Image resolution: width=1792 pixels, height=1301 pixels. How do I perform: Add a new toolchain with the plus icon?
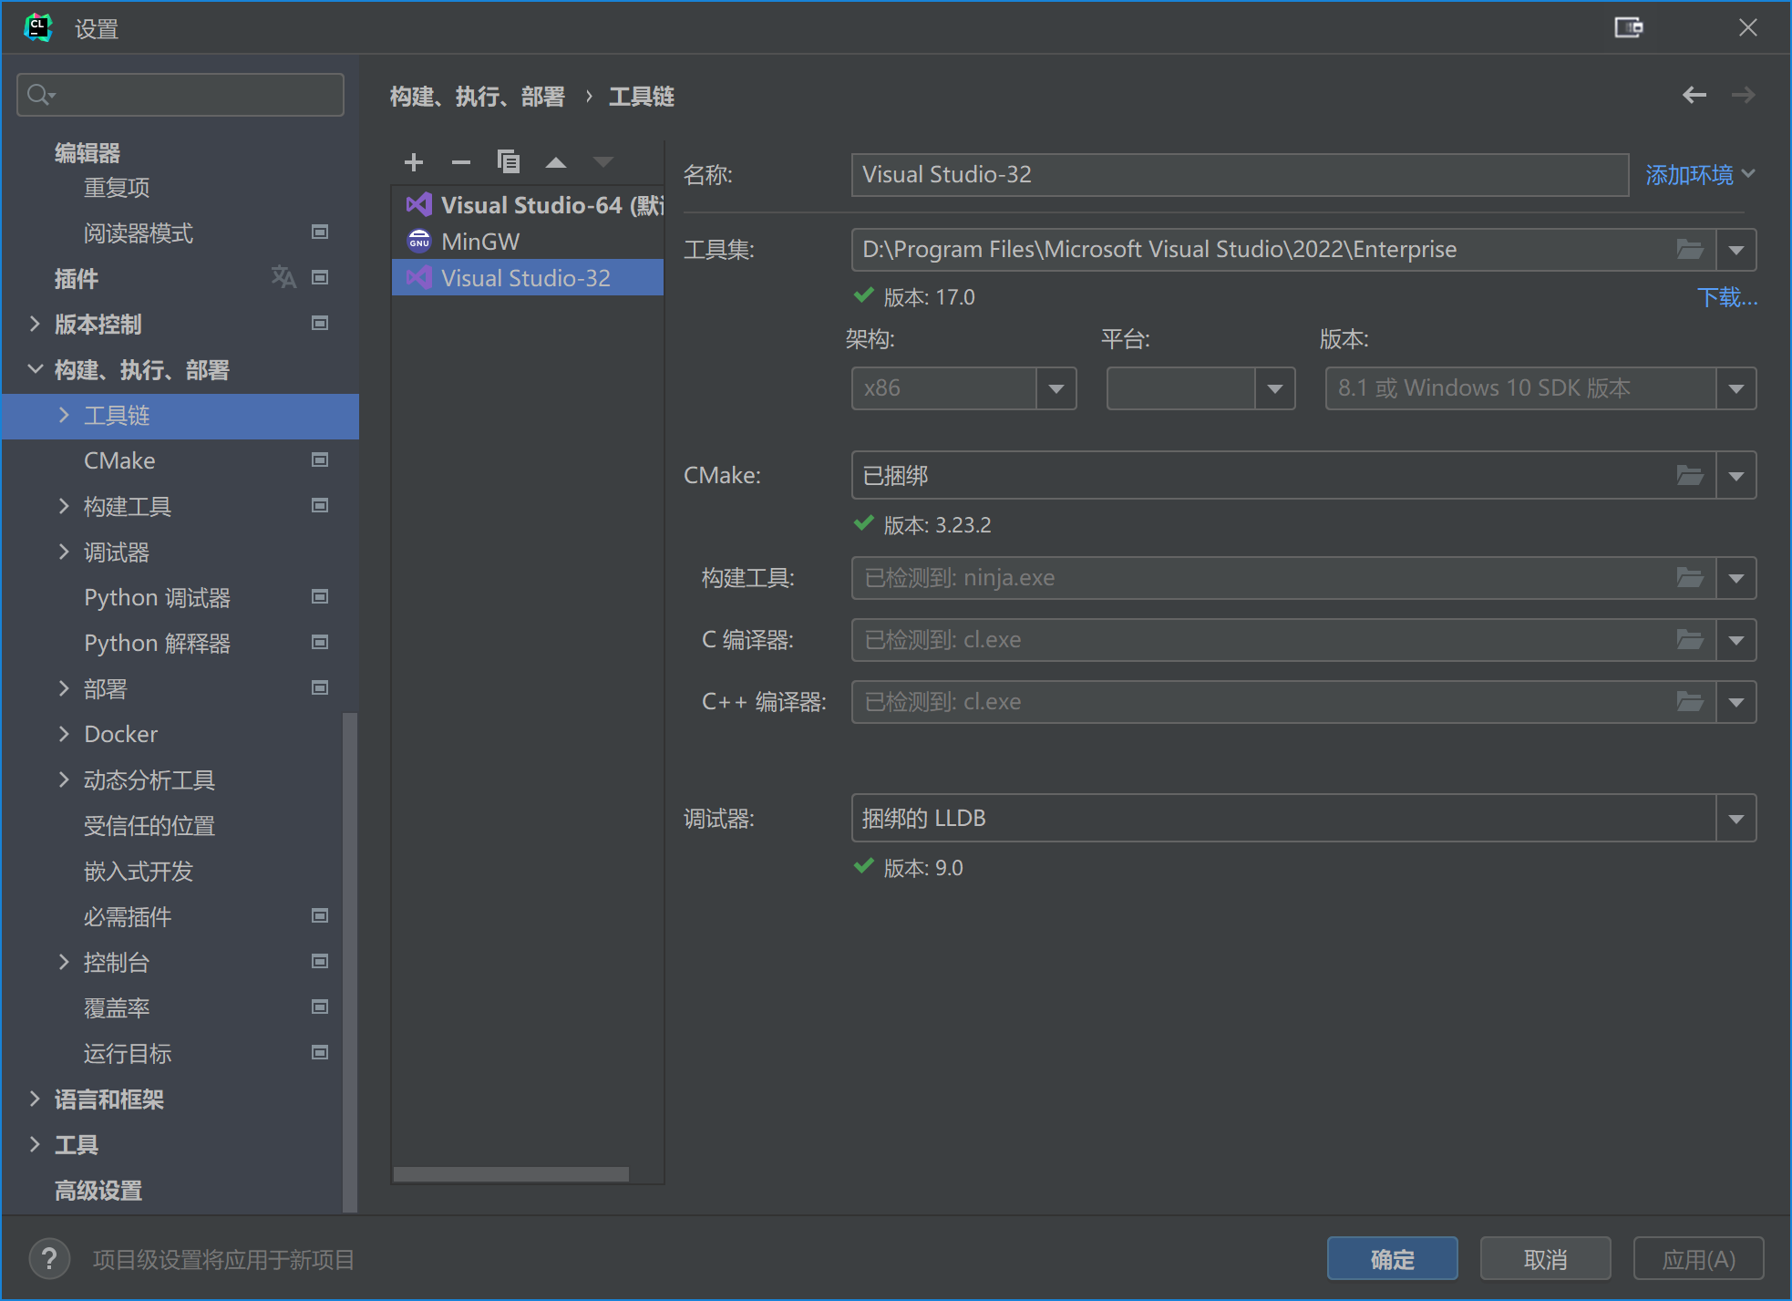pos(415,161)
